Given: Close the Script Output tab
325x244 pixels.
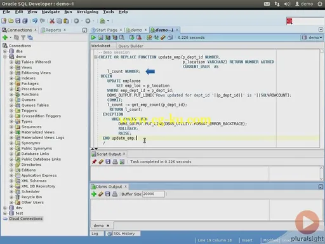Looking at the screenshot, I should click(124, 154).
